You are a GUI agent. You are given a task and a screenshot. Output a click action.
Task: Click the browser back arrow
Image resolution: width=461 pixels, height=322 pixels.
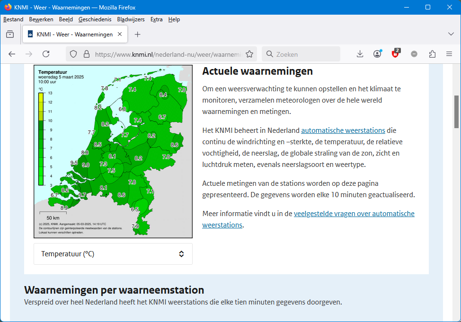click(x=12, y=54)
